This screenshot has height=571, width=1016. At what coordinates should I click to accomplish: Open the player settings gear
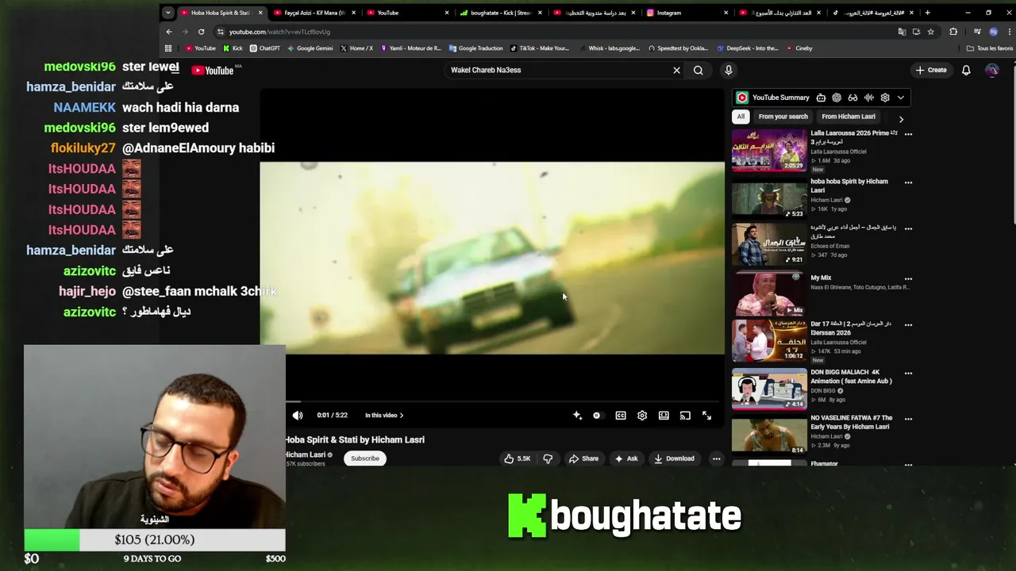[642, 416]
